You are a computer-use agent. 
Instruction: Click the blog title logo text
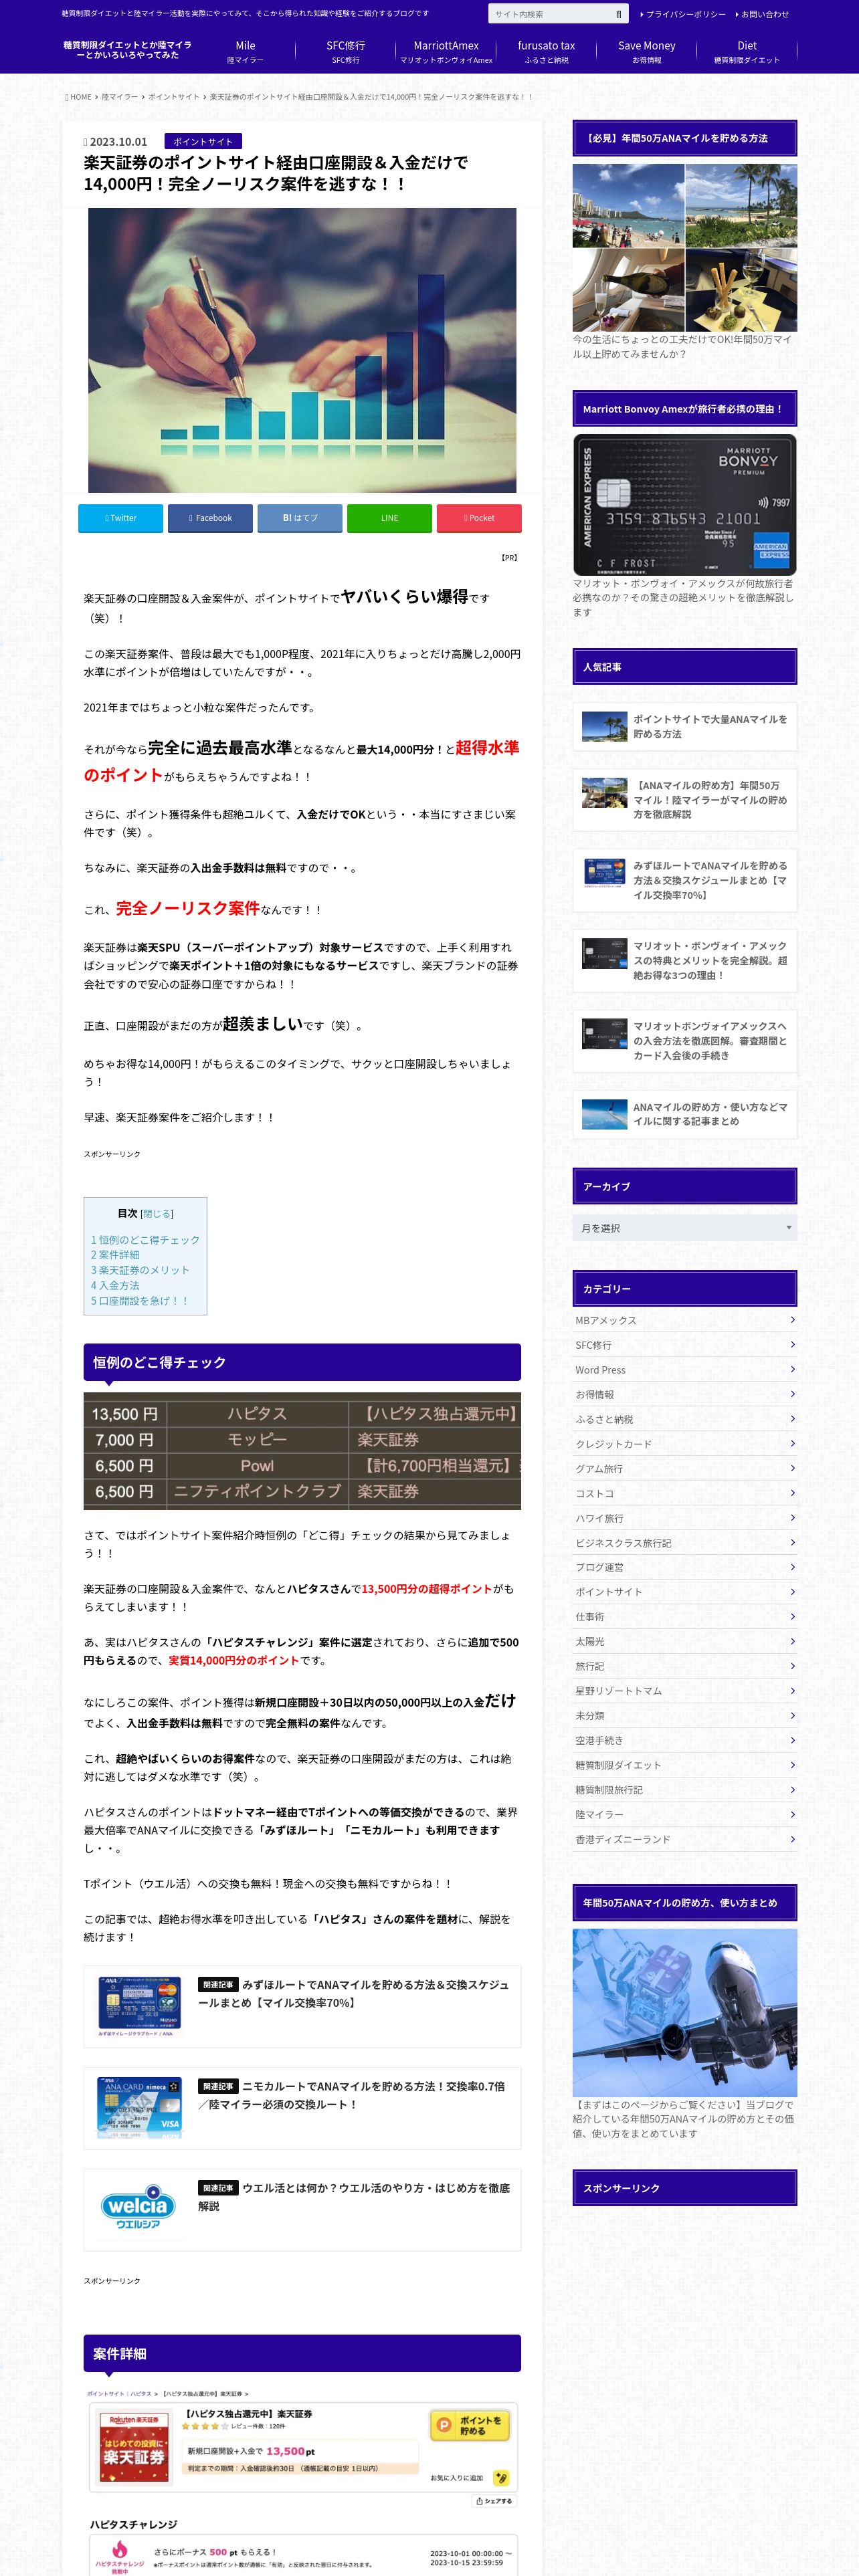128,50
